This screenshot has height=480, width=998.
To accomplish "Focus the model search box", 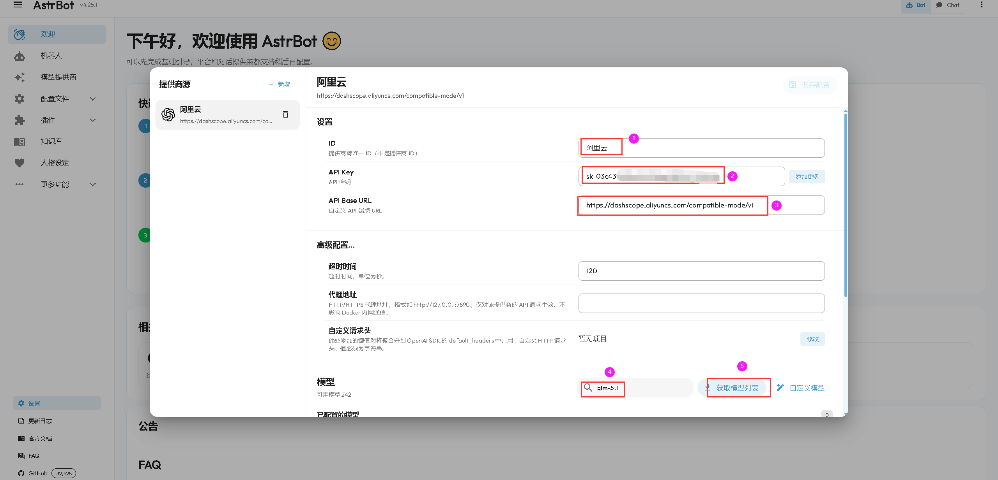I will [x=635, y=388].
